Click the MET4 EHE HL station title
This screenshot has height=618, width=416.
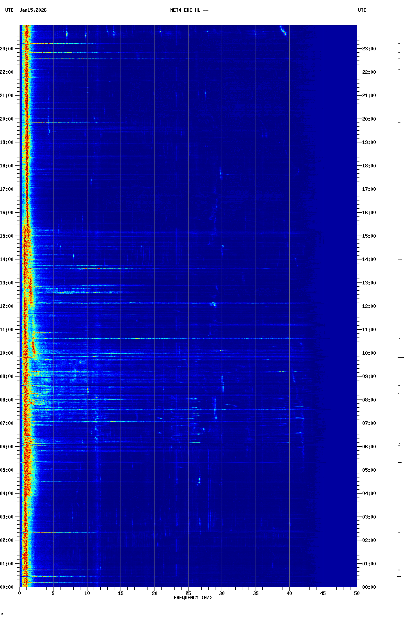coord(189,10)
